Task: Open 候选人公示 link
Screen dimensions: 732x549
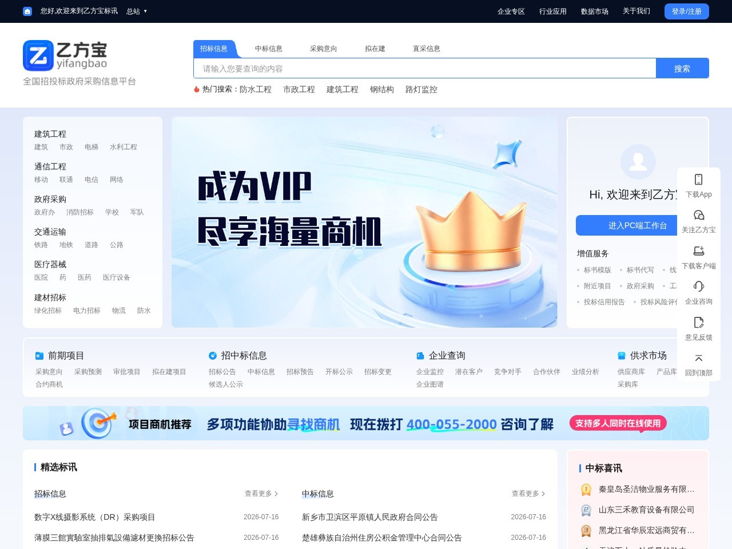Action: pyautogui.click(x=226, y=384)
